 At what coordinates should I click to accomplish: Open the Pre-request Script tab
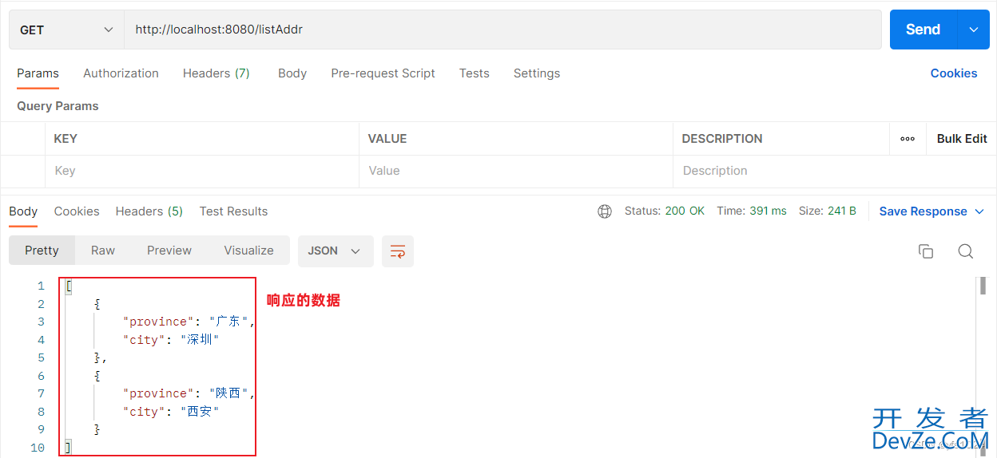(383, 73)
